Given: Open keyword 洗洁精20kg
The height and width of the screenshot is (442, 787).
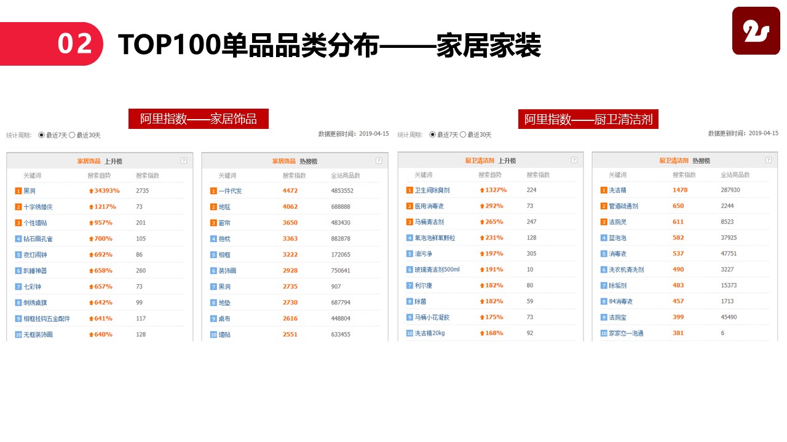Looking at the screenshot, I should pyautogui.click(x=430, y=334).
